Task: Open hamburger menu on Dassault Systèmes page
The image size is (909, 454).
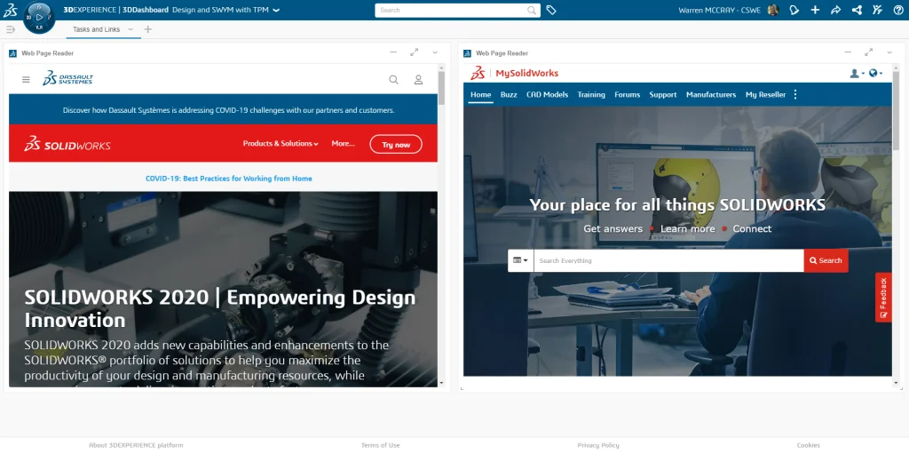Action: (26, 80)
